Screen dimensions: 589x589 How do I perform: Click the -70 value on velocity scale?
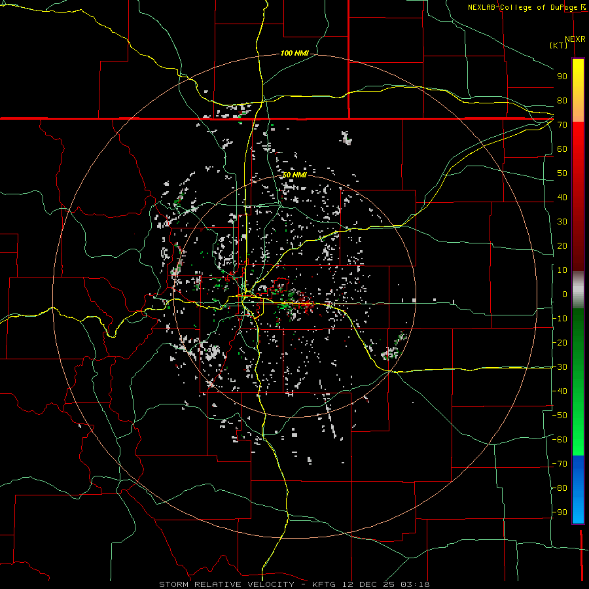pyautogui.click(x=560, y=464)
